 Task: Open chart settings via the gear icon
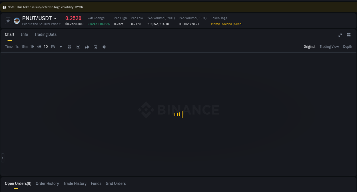pos(104,47)
